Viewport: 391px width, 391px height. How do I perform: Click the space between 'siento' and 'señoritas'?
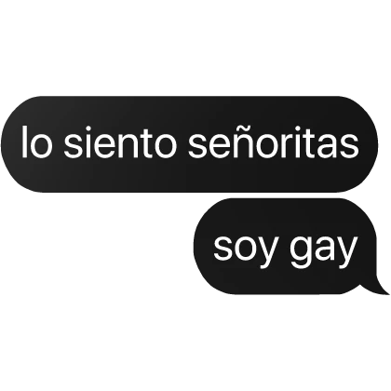(183, 144)
